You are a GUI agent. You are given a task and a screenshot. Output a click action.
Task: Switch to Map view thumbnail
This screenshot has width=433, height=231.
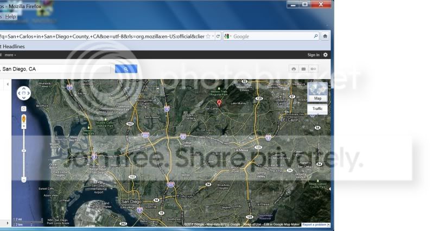point(318,92)
